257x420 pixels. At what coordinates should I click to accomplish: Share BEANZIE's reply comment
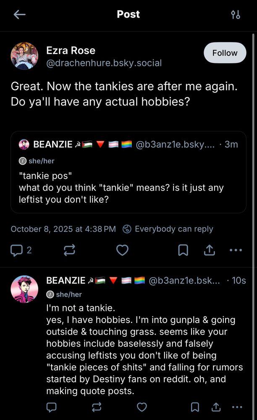216,407
